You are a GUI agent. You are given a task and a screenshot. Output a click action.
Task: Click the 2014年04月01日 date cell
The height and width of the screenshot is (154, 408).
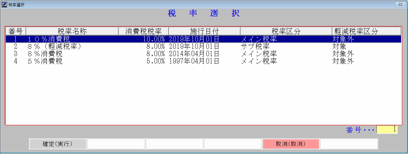(x=194, y=54)
